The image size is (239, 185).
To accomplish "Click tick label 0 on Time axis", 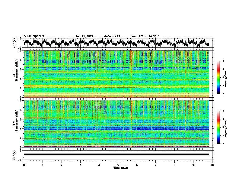I will point(24,165).
